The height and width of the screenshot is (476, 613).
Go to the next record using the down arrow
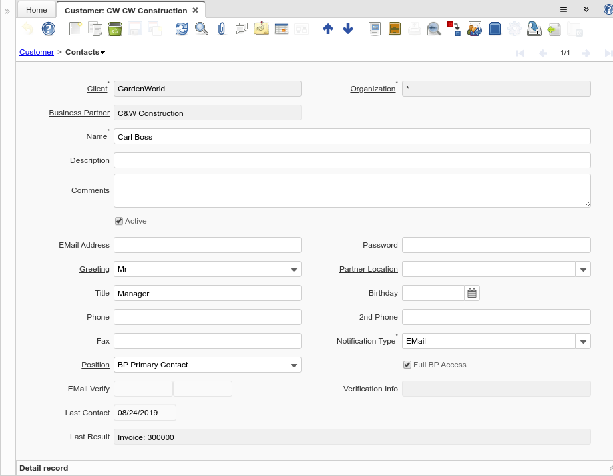click(347, 29)
